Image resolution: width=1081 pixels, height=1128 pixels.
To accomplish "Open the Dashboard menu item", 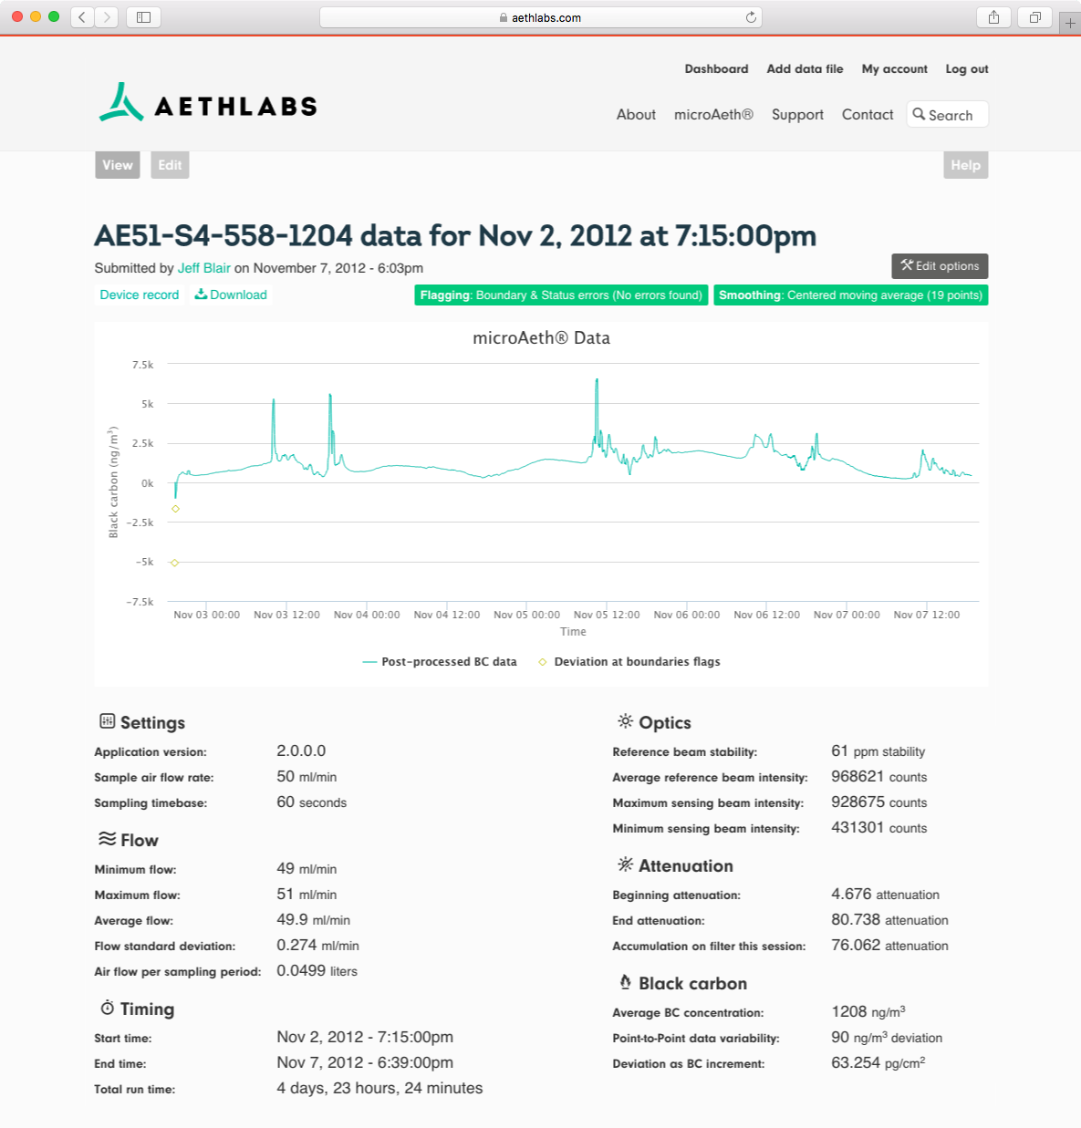I will (x=716, y=68).
